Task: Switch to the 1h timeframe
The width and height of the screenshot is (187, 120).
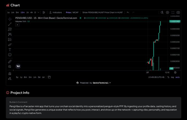Action: pos(28,13)
